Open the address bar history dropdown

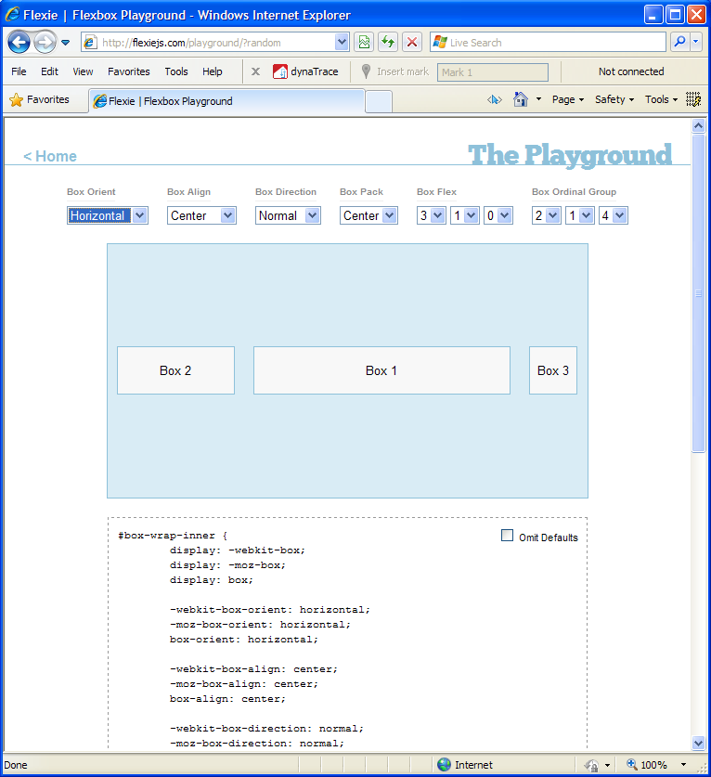pos(342,42)
